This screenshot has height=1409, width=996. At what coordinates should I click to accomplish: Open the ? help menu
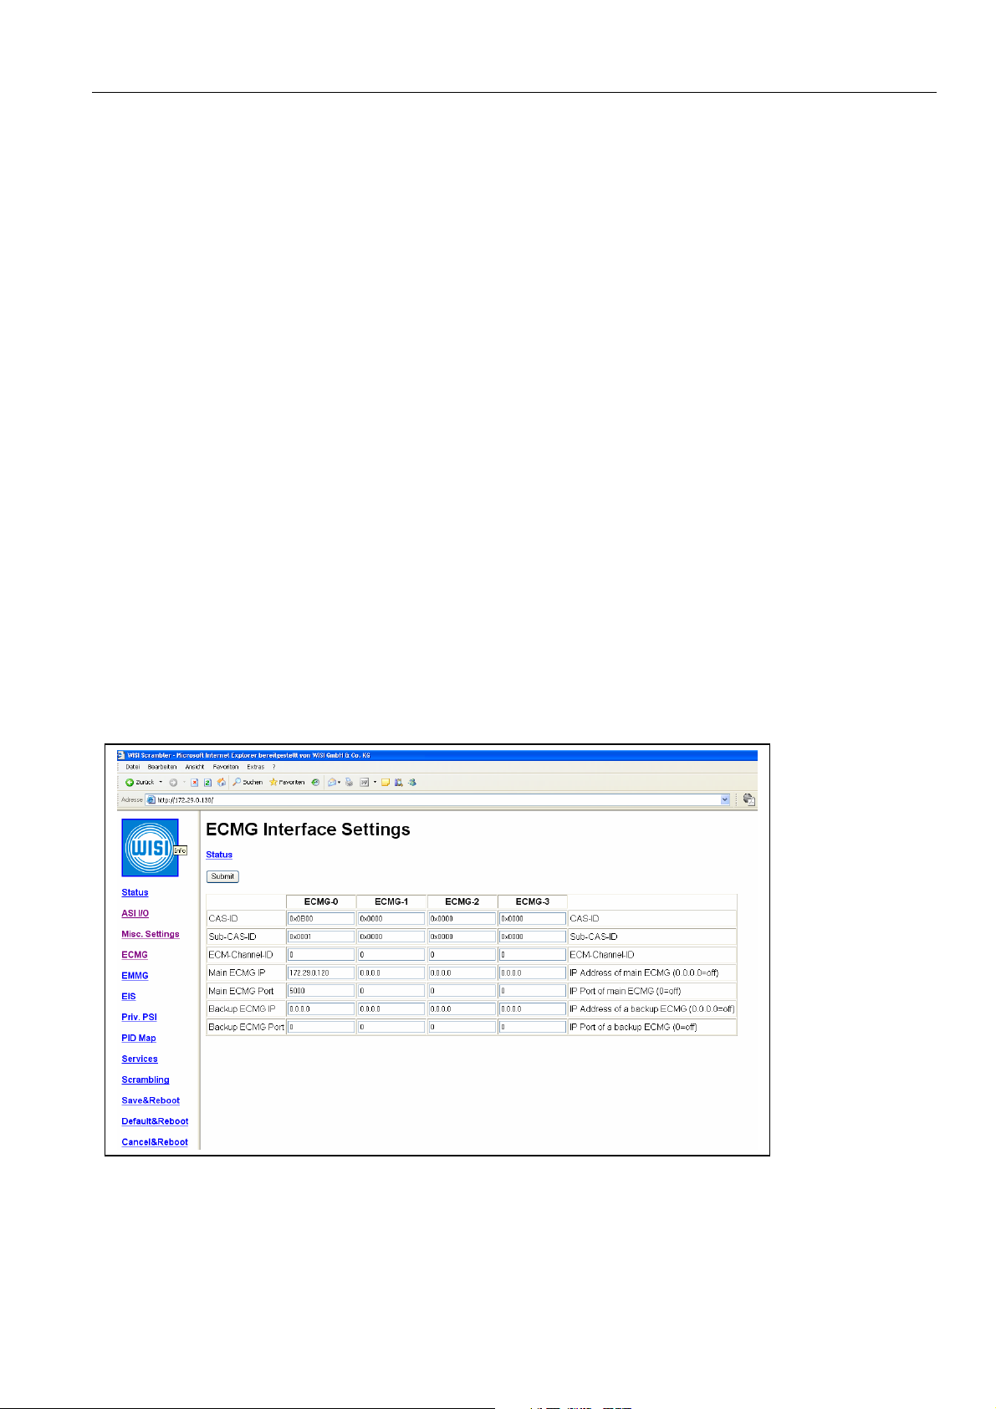273,767
